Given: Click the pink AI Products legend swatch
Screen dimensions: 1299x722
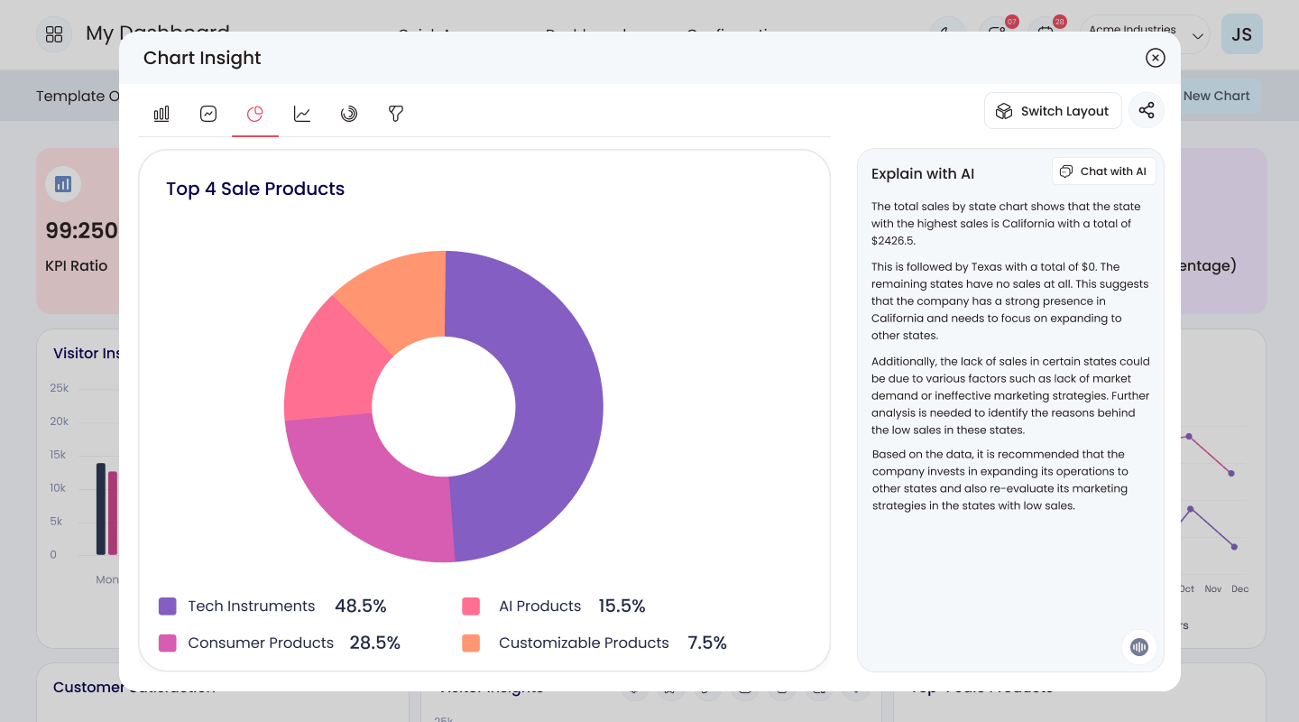Looking at the screenshot, I should click(471, 606).
